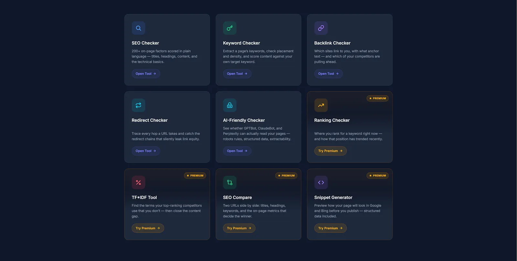Click the Premium badge on Ranking Checker
Image resolution: width=517 pixels, height=261 pixels.
(377, 98)
